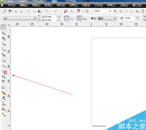Expand the Redo history dropdown arrow
Viewport: 146px width, 130px height.
coord(60,11)
